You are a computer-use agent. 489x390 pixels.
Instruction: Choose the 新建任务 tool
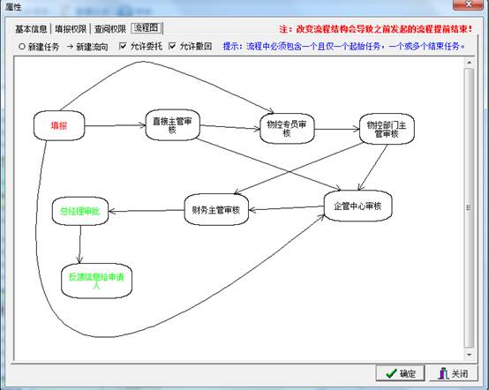tap(39, 47)
